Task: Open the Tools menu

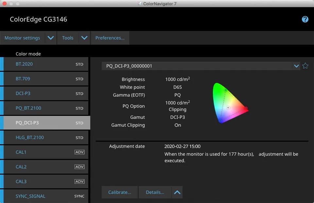Action: click(x=68, y=38)
